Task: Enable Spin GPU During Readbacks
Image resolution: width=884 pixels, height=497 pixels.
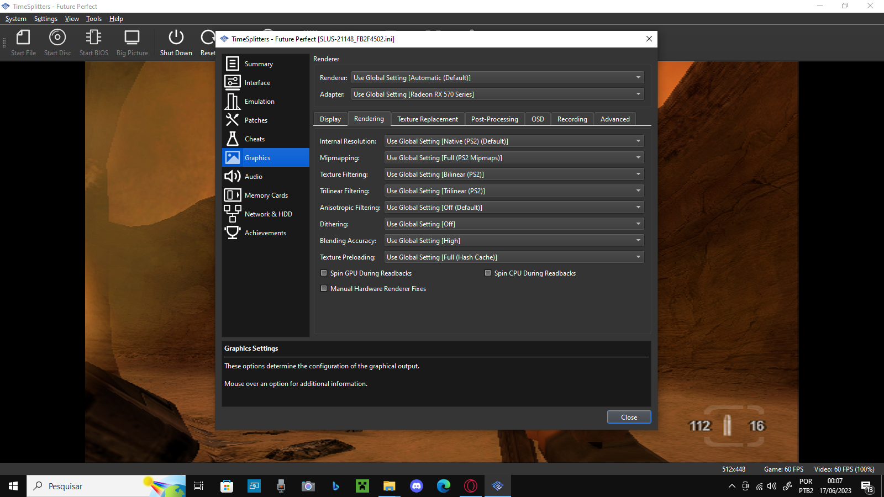Action: pyautogui.click(x=324, y=273)
